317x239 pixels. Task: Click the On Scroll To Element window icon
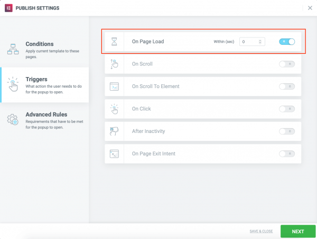coord(114,87)
